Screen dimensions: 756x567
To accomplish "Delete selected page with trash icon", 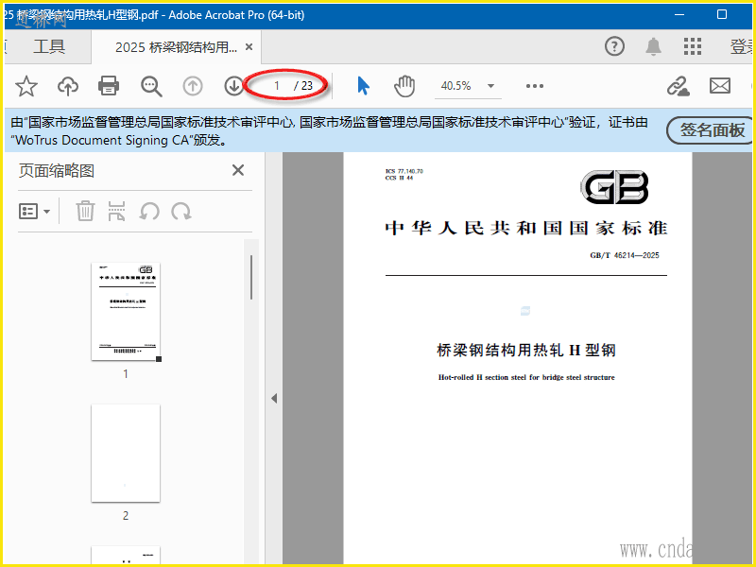I will 85,211.
